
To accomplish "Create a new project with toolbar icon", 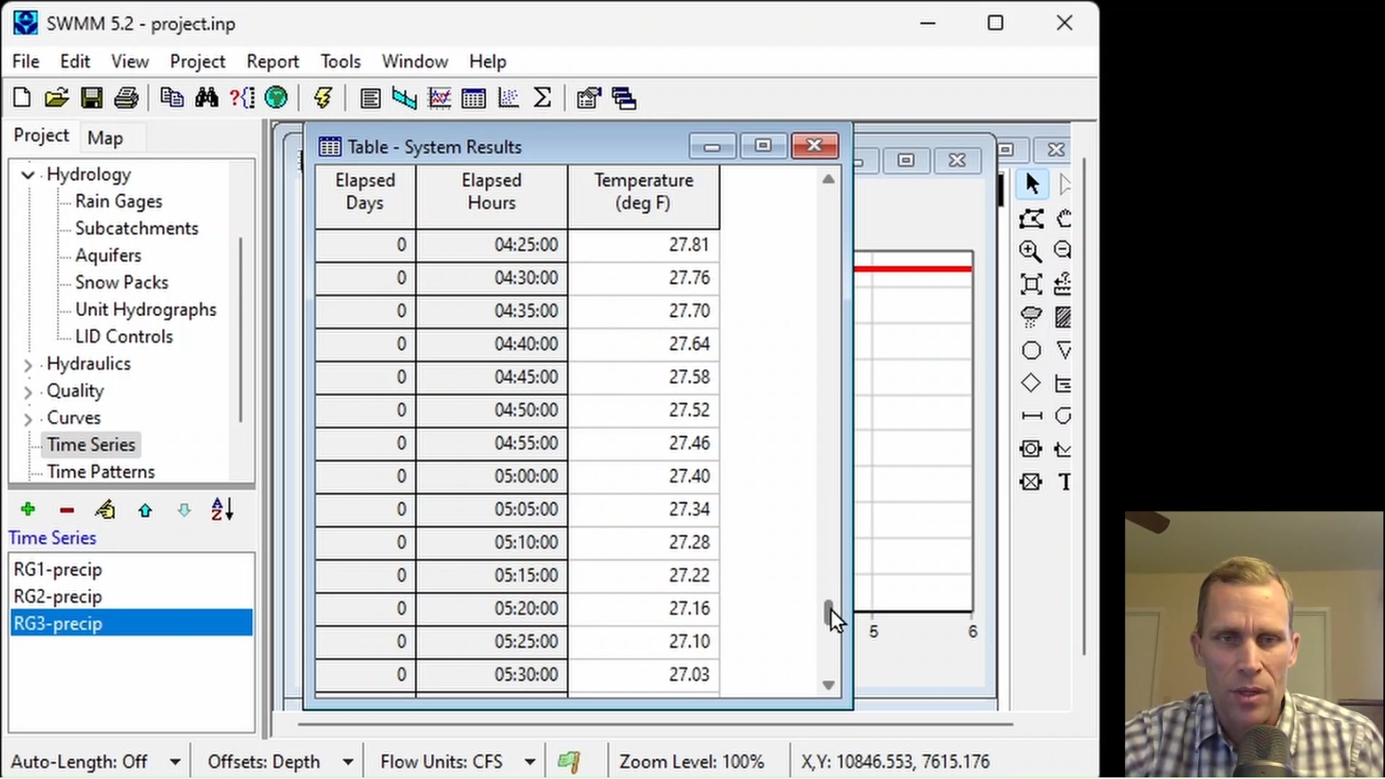I will [x=22, y=98].
